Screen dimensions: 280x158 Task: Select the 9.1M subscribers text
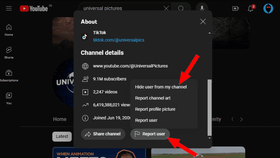tap(110, 79)
